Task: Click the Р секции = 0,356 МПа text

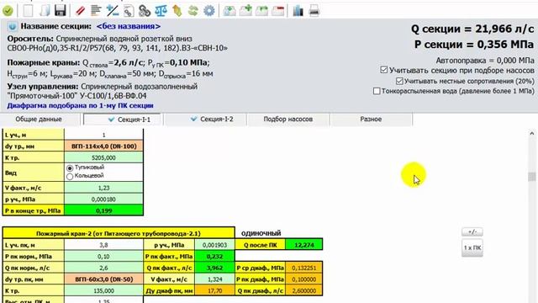Action: point(474,45)
